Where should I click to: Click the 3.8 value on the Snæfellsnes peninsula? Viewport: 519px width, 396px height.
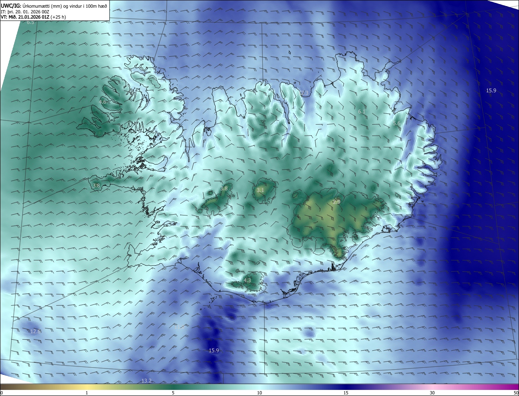coord(96,185)
